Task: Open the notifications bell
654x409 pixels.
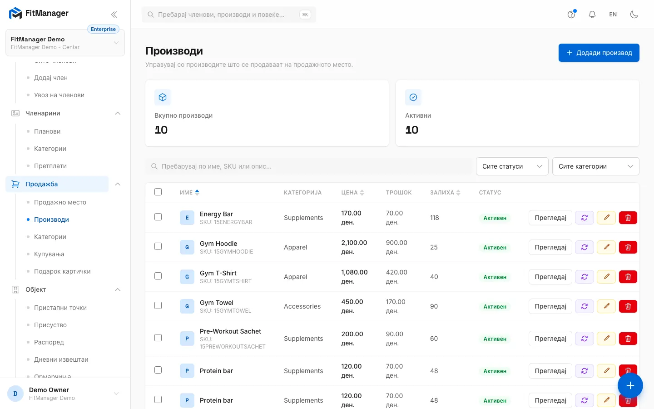Action: [x=592, y=15]
